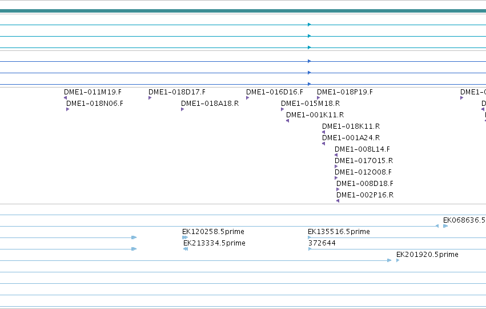Click arrow marker under DME1-011M19.F
The height and width of the screenshot is (309, 486).
point(66,98)
